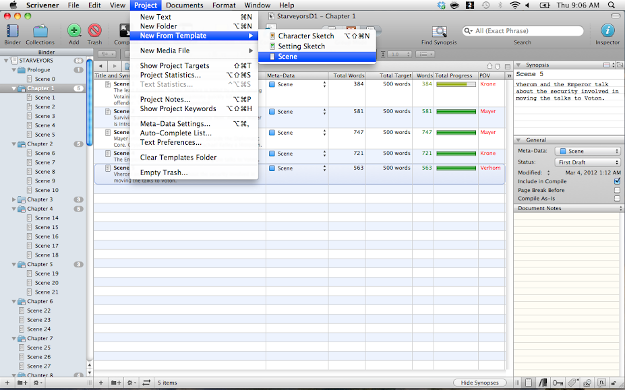Click the green Add toolbar button
Image resolution: width=625 pixels, height=390 pixels.
(73, 31)
